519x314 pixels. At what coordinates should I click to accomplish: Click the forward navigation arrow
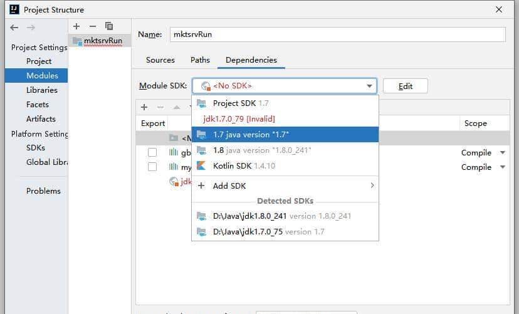(31, 28)
